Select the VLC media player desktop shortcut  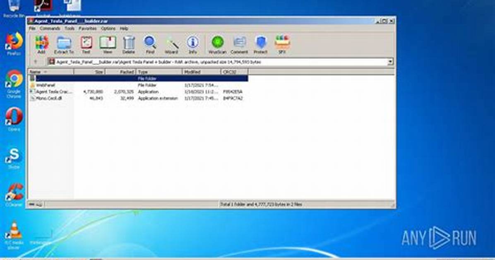(x=14, y=235)
